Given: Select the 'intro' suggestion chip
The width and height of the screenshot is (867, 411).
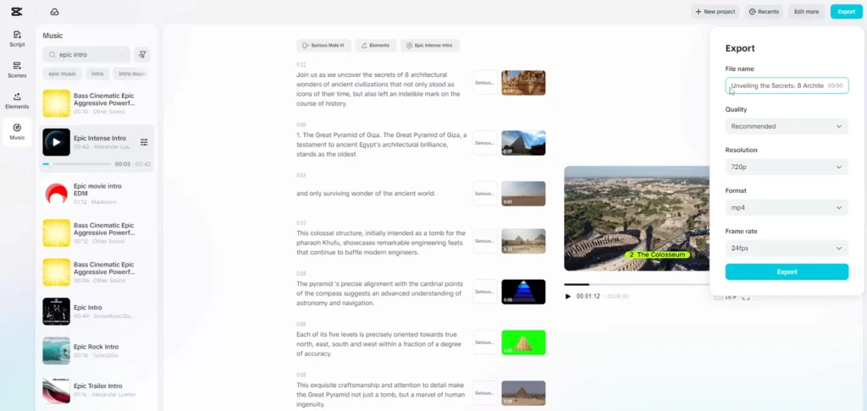Looking at the screenshot, I should coord(97,74).
